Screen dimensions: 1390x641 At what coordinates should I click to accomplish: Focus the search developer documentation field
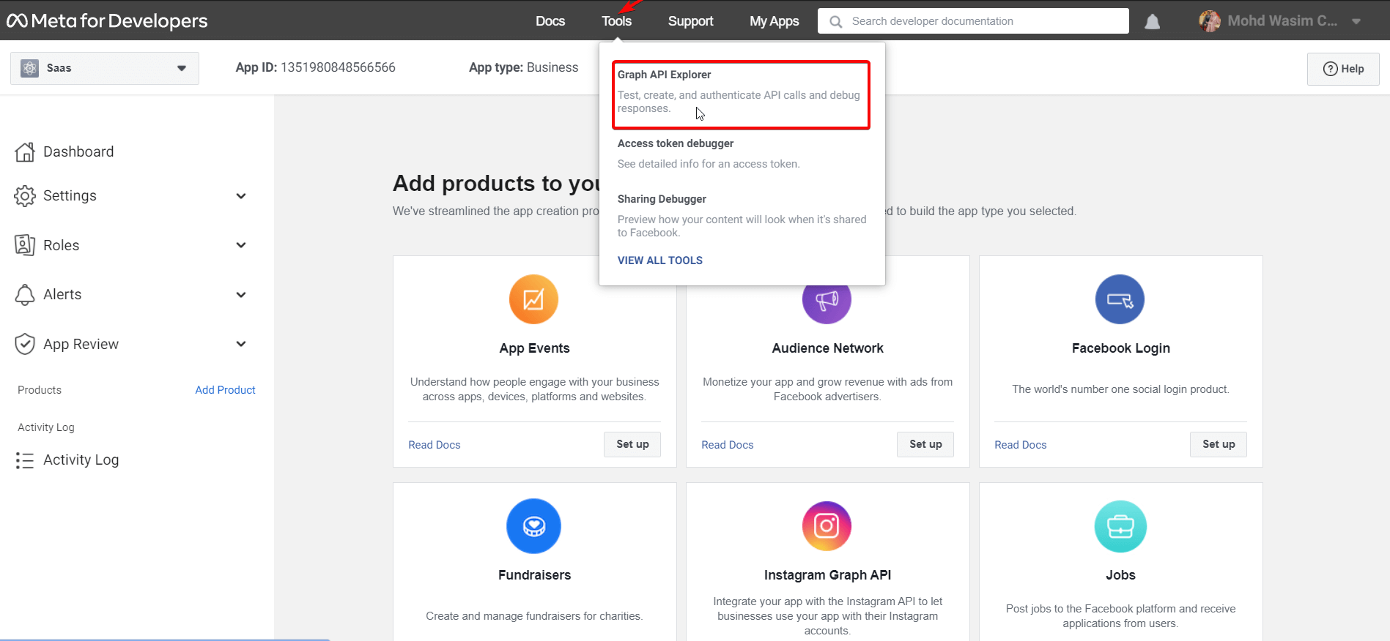click(x=973, y=21)
